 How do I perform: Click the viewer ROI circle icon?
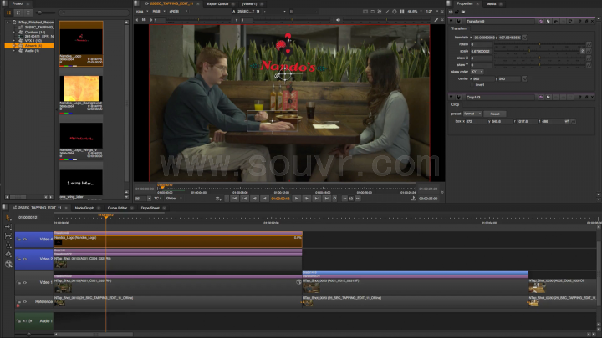click(x=395, y=12)
